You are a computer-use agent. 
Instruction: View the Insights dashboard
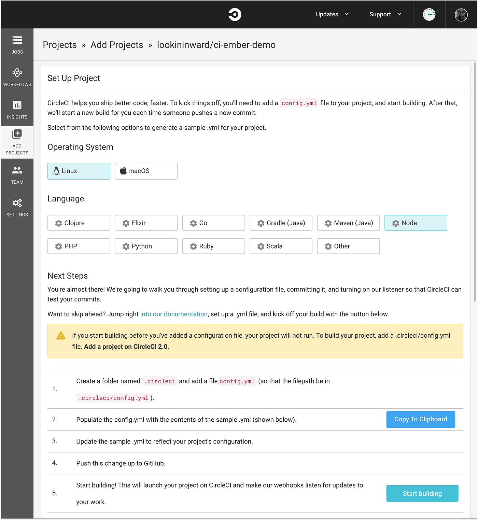click(17, 110)
